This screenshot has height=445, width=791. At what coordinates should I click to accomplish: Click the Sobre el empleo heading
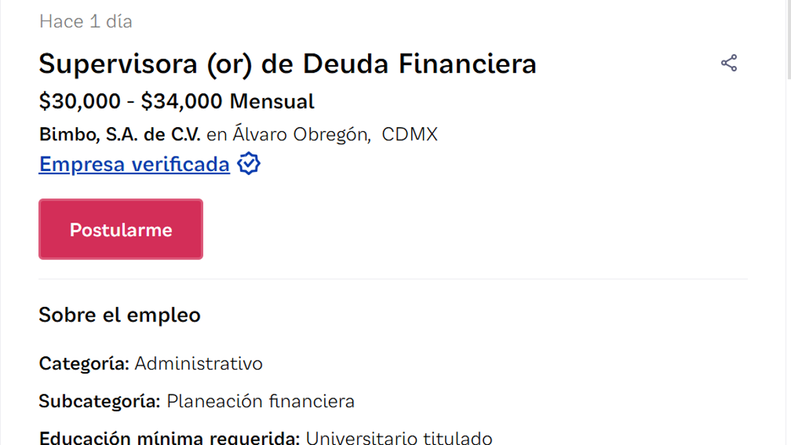tap(119, 315)
